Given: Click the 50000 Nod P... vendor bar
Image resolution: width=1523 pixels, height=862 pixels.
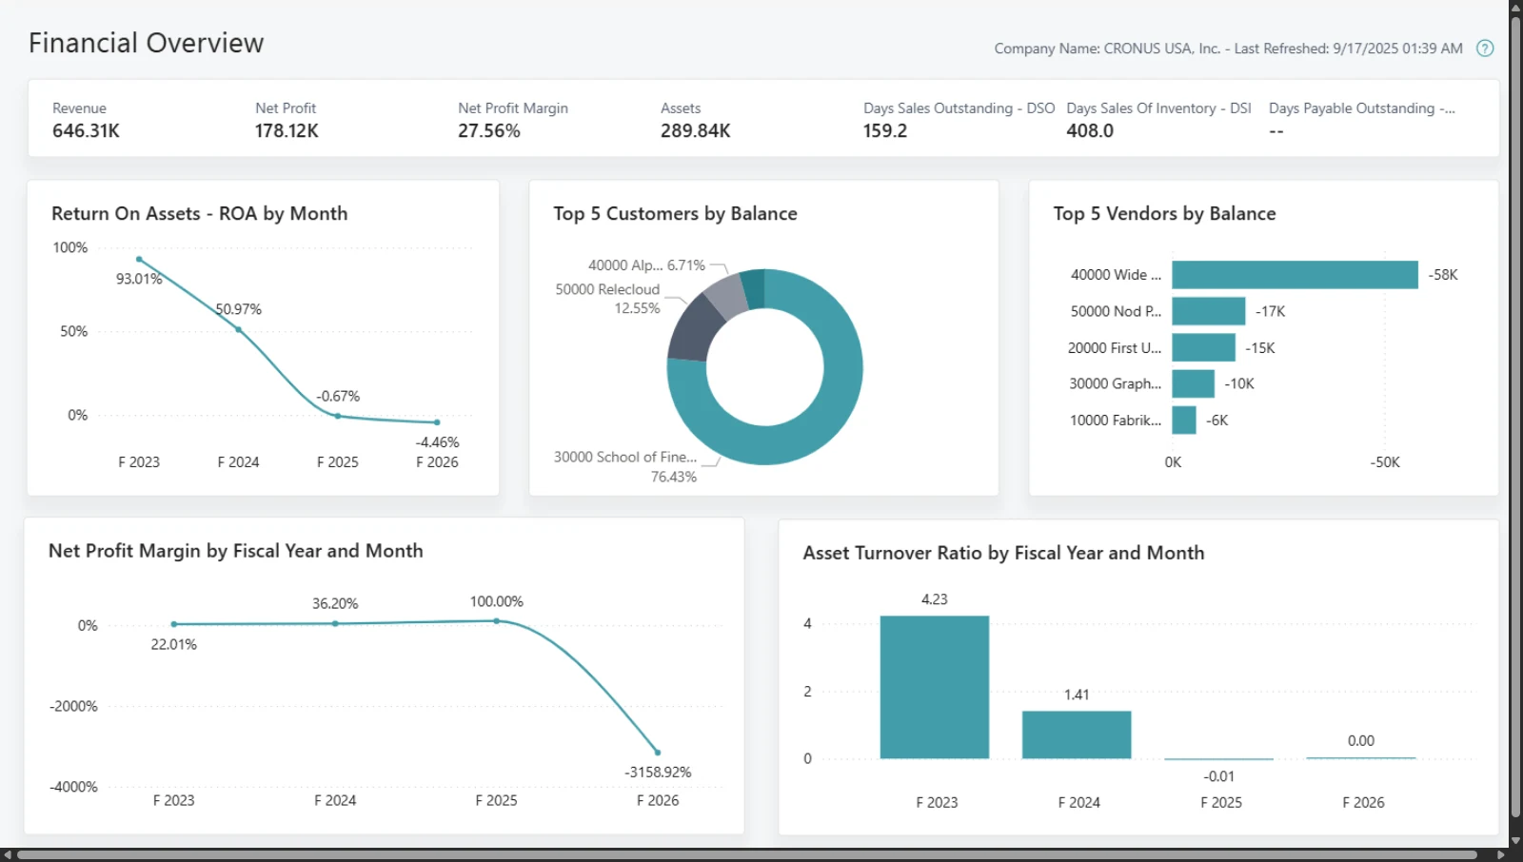Looking at the screenshot, I should [x=1208, y=311].
